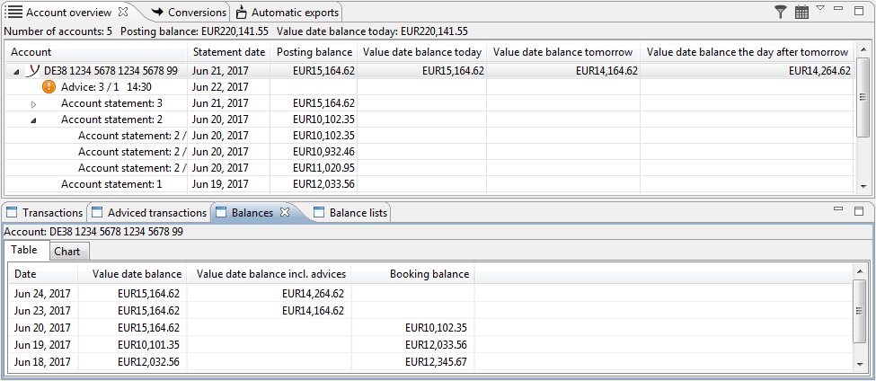The height and width of the screenshot is (381, 876).
Task: Open the view menu triangle in top panel
Action: [x=820, y=8]
